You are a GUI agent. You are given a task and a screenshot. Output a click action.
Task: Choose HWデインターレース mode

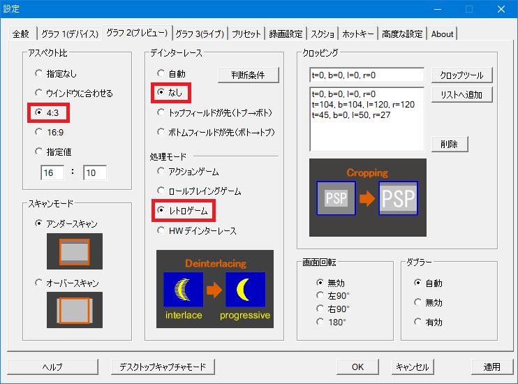(x=197, y=230)
